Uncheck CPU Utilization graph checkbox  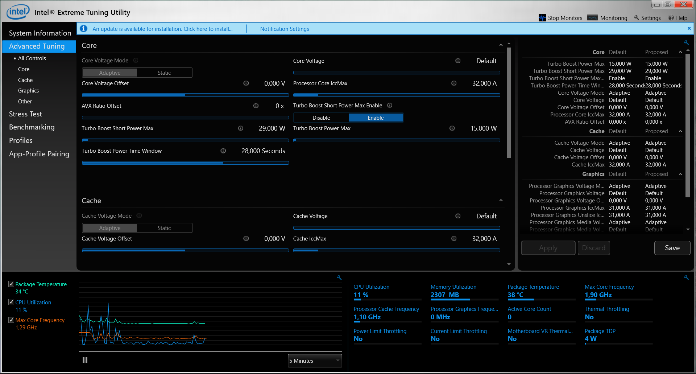(11, 302)
